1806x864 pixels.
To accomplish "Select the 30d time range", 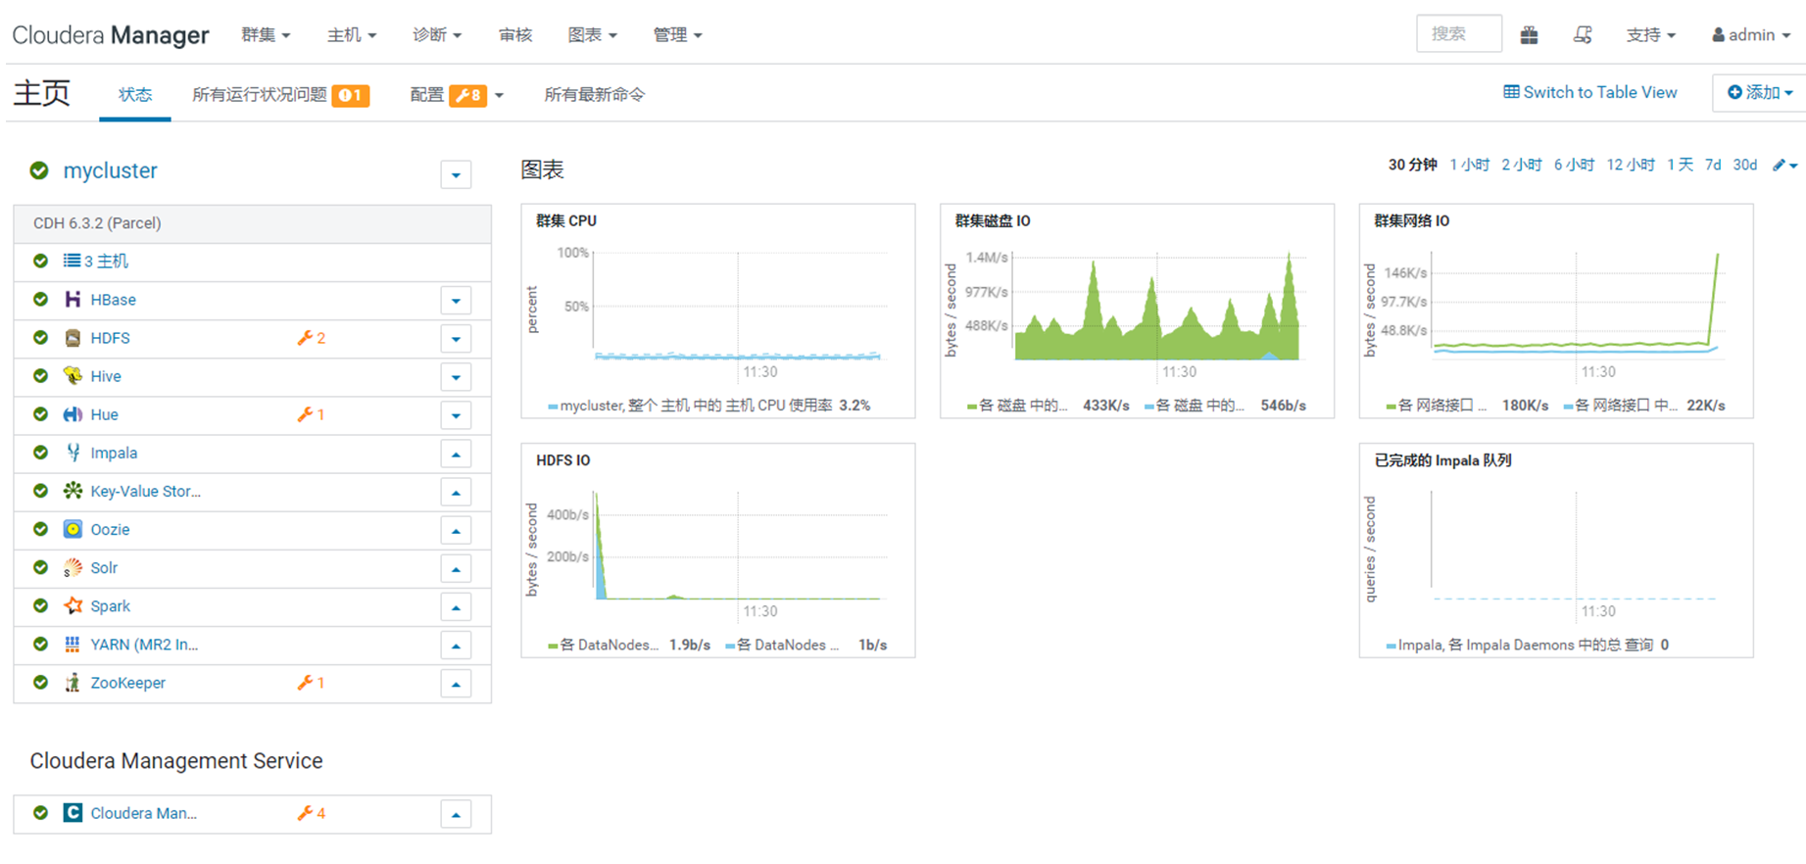I will 1745,165.
